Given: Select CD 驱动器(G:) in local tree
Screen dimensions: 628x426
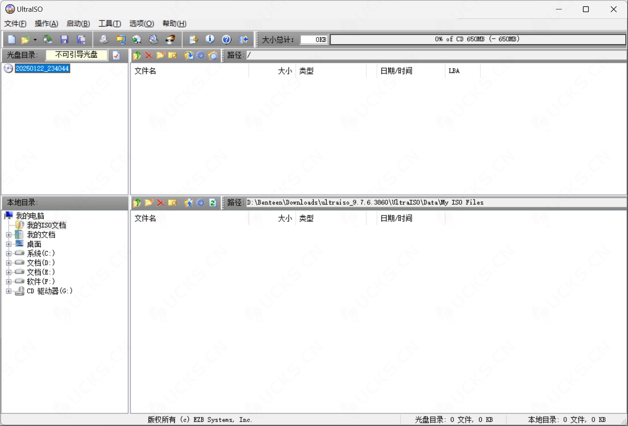Looking at the screenshot, I should [x=49, y=291].
